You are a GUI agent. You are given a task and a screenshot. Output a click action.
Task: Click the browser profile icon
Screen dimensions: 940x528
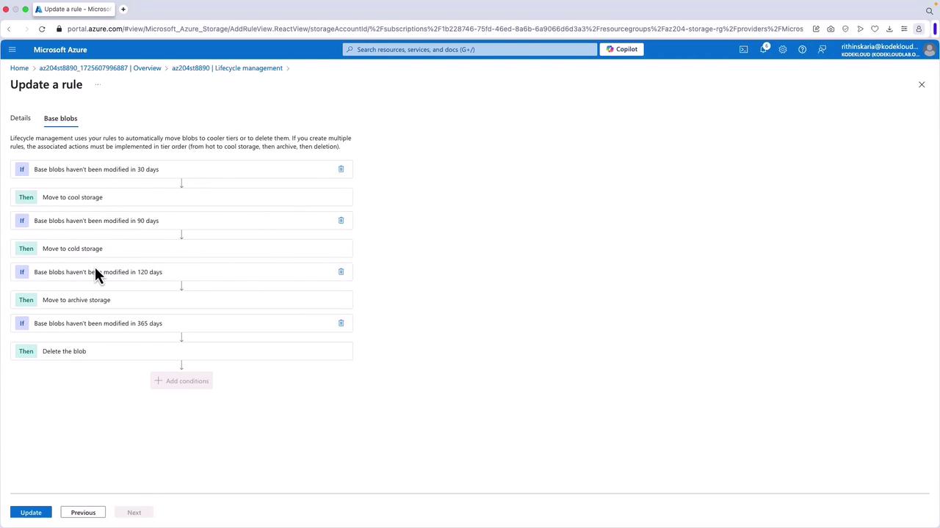919,29
